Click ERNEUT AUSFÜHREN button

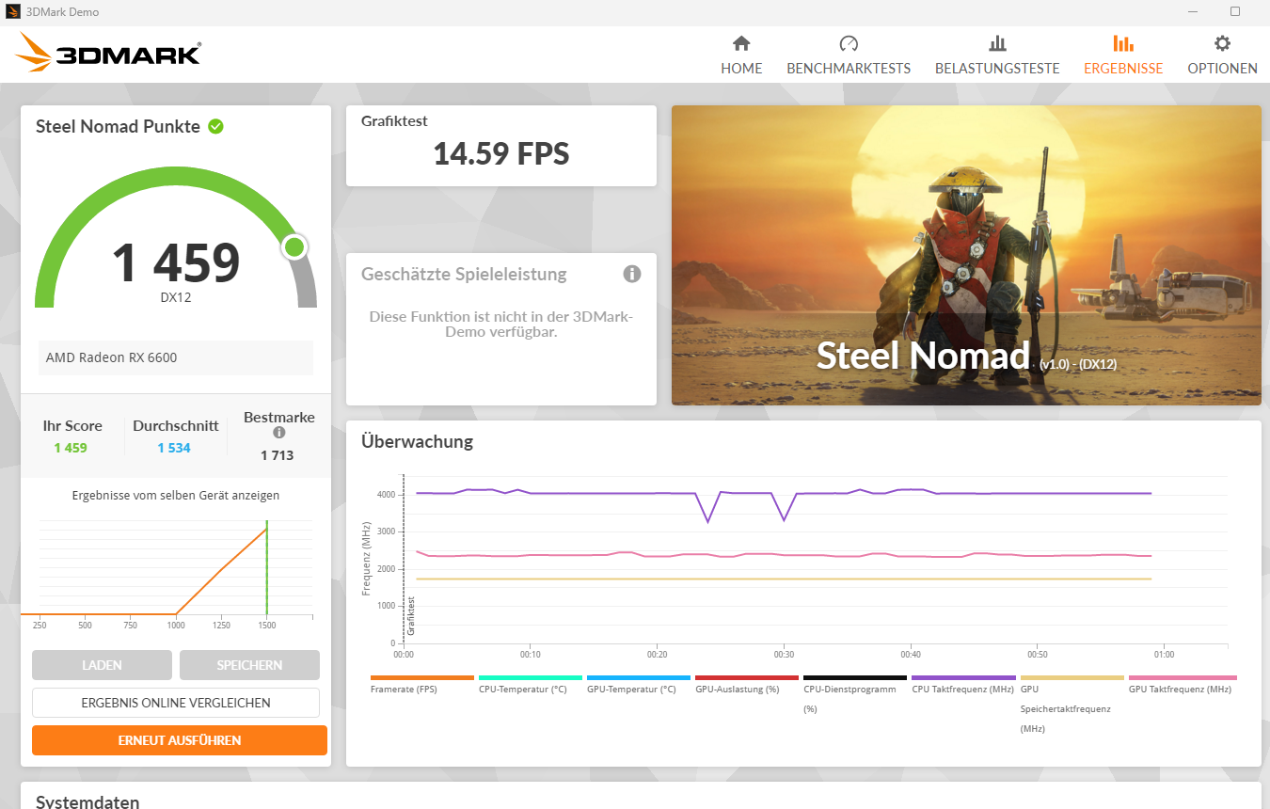pyautogui.click(x=180, y=740)
